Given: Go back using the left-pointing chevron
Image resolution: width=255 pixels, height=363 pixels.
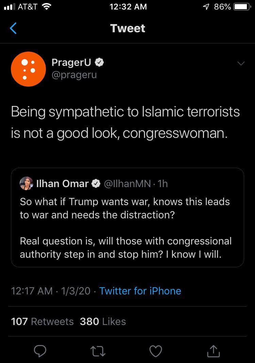Looking at the screenshot, I should click(x=13, y=29).
